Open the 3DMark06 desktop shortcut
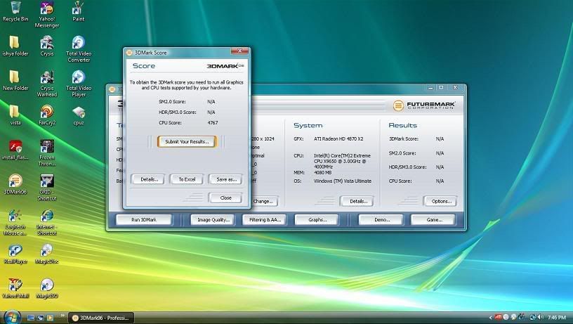 tap(14, 181)
